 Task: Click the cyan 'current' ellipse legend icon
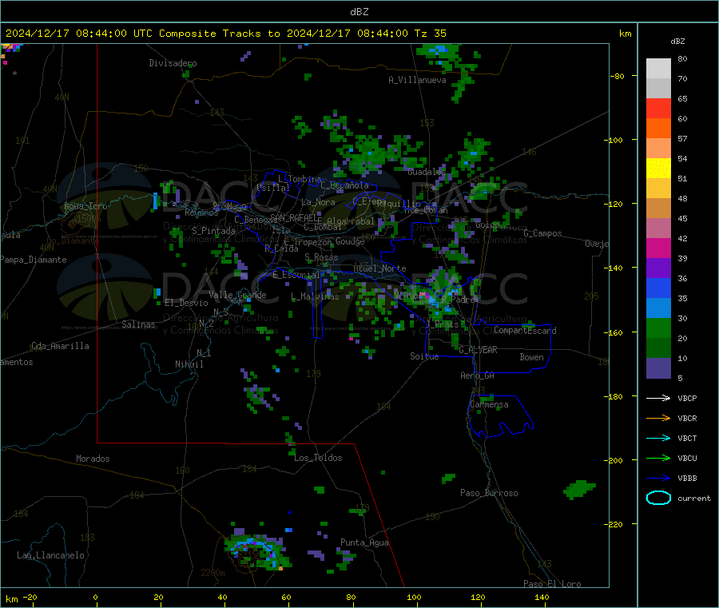coord(658,498)
